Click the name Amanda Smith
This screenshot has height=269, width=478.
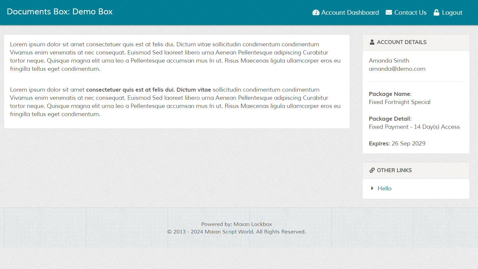tap(389, 61)
